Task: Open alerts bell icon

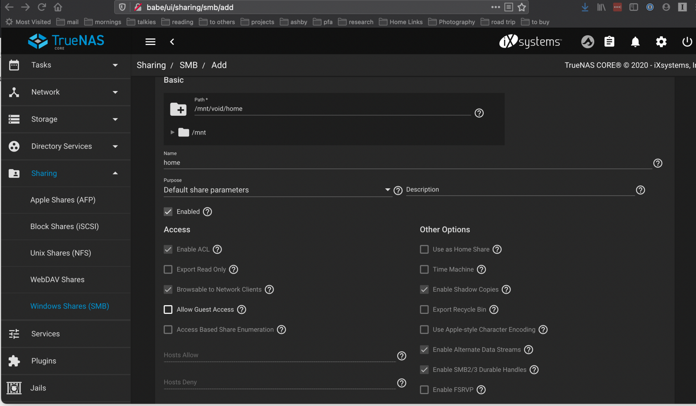Action: tap(635, 42)
